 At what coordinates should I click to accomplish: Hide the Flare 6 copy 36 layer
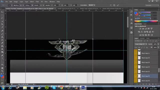(135, 71)
